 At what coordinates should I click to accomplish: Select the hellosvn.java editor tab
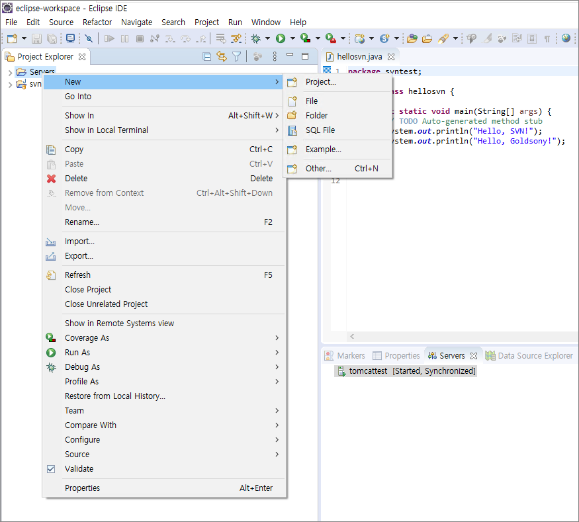tap(359, 56)
